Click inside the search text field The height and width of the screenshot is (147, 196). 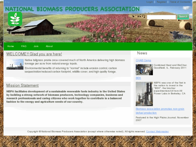pos(161,17)
